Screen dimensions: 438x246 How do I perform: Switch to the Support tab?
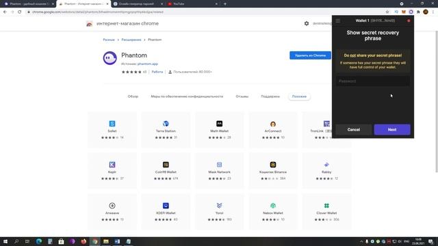pos(270,96)
